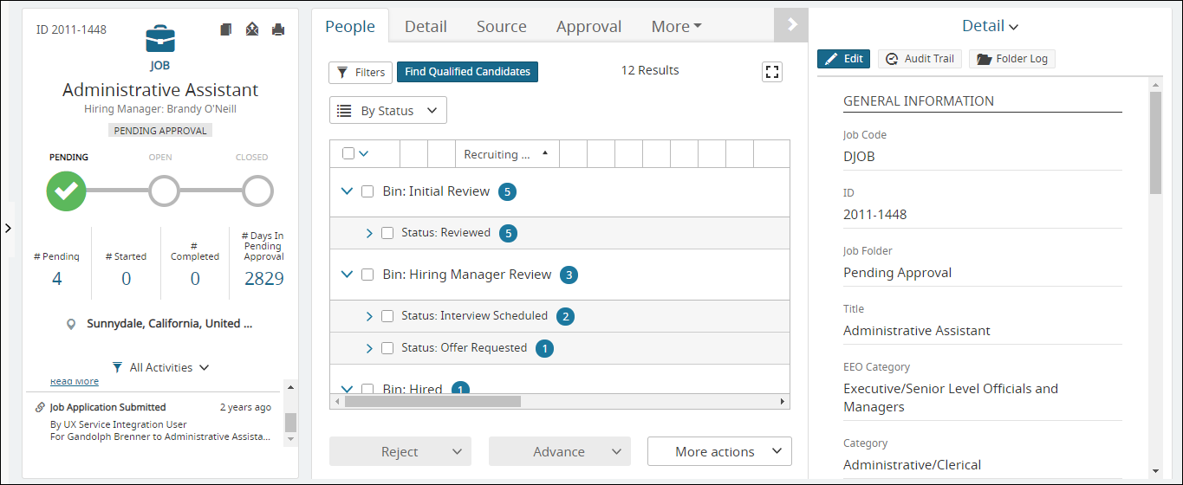Click the copy document icon

click(x=226, y=30)
